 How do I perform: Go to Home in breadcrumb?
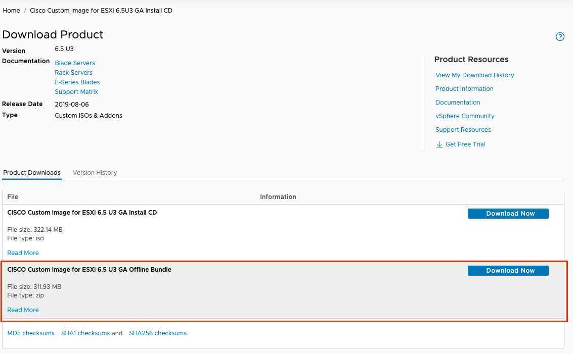[11, 11]
